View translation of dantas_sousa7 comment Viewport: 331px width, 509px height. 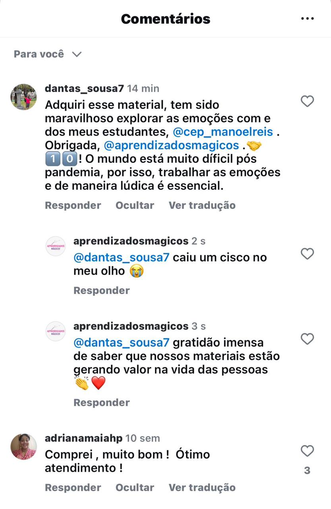202,205
